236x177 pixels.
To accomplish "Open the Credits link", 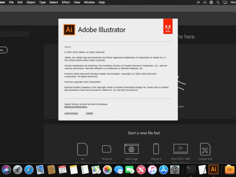I will [89, 113].
